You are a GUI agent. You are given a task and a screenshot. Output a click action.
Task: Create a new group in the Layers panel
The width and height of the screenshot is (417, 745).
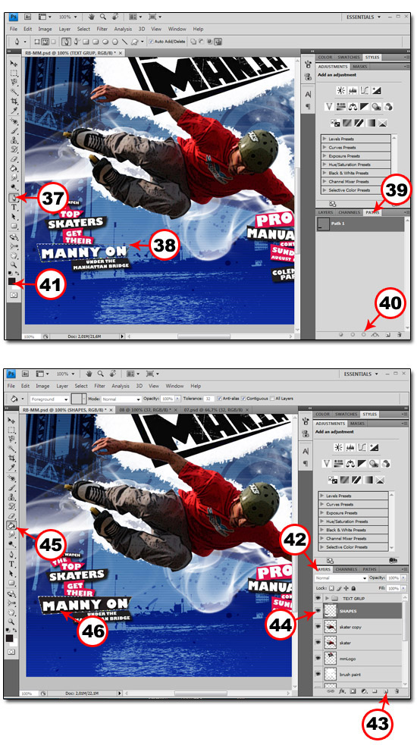click(x=375, y=691)
